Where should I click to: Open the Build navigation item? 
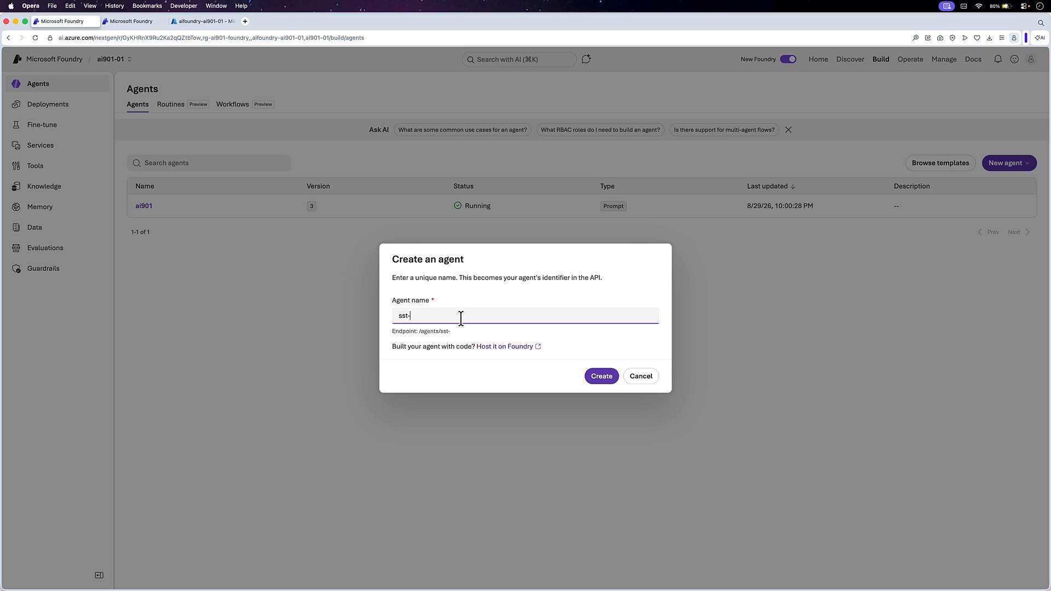click(x=880, y=59)
